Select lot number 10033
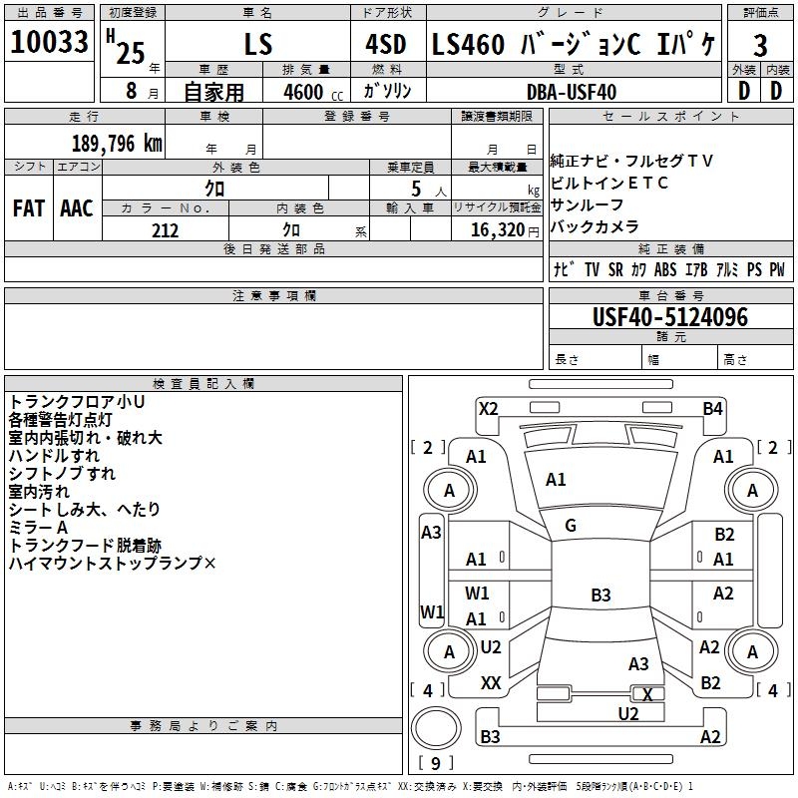Viewport: 798px width, 798px height. (49, 42)
